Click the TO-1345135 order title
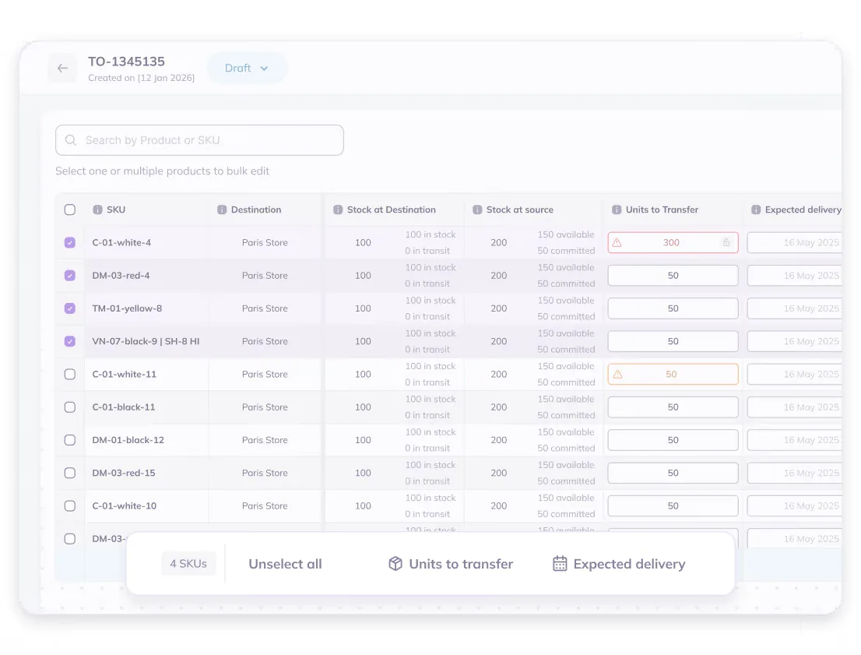The width and height of the screenshot is (861, 655). point(126,62)
